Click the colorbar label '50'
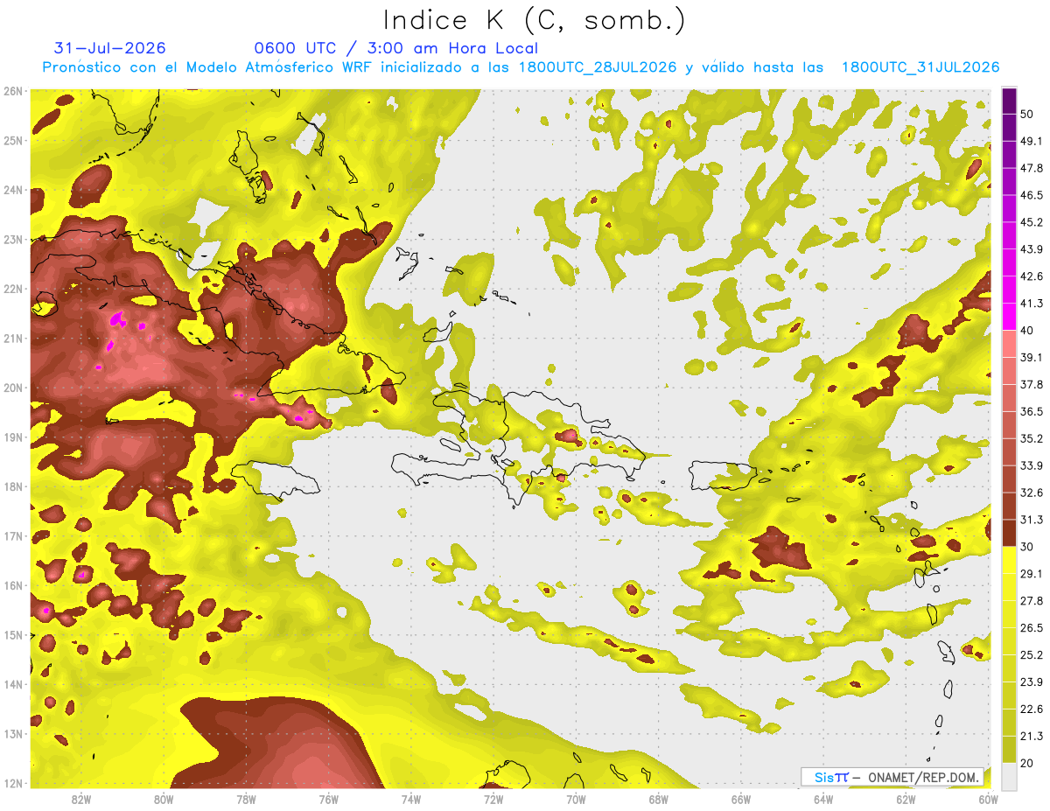The width and height of the screenshot is (1050, 811). click(x=1027, y=114)
